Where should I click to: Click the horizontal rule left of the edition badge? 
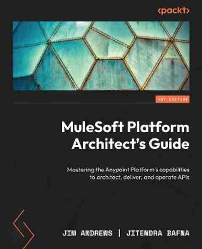(x=84, y=103)
